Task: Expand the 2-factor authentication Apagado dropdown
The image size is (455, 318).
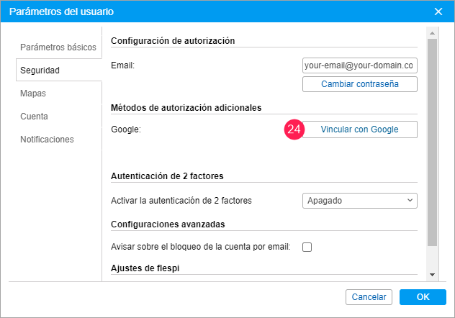Action: coord(359,201)
